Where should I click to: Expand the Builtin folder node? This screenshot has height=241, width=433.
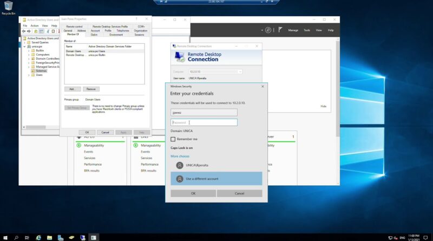pyautogui.click(x=29, y=50)
